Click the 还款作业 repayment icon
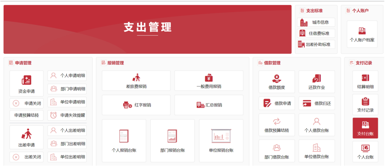 point(316,79)
